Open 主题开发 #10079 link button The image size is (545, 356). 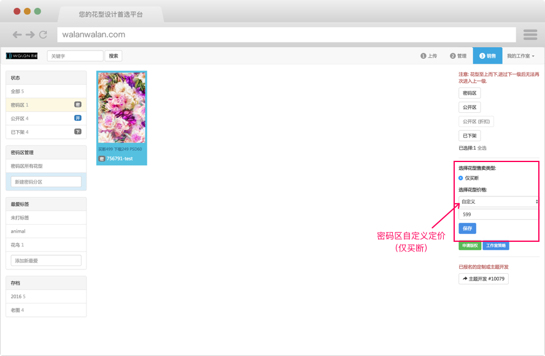tap(483, 279)
